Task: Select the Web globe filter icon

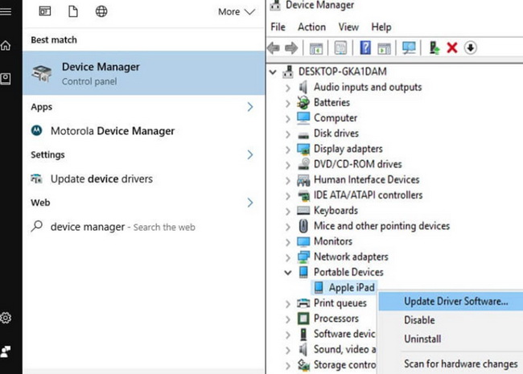Action: click(101, 11)
